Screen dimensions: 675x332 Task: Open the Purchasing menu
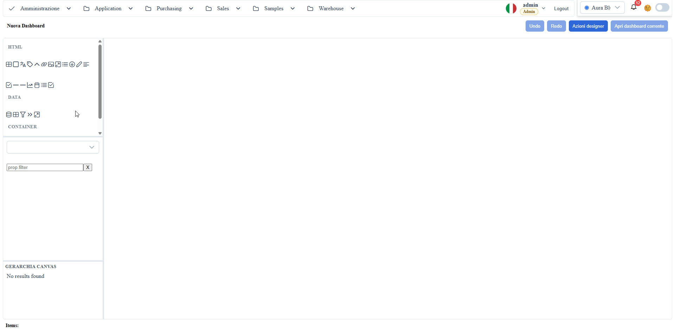169,8
